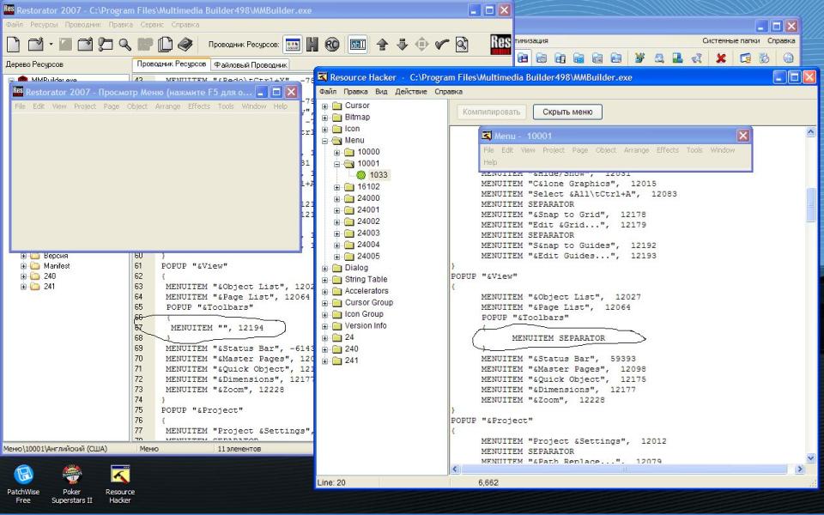Open Ресурсы menu in Restorator
This screenshot has height=515, width=824.
[x=44, y=25]
